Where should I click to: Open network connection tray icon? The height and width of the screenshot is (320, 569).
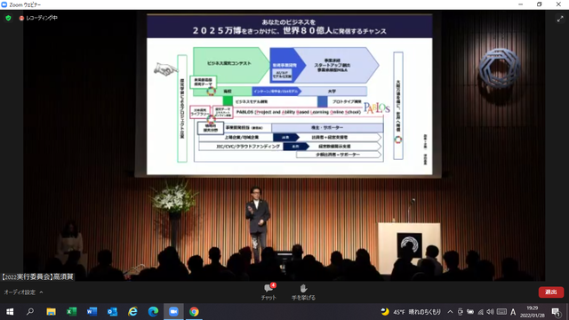(x=480, y=312)
